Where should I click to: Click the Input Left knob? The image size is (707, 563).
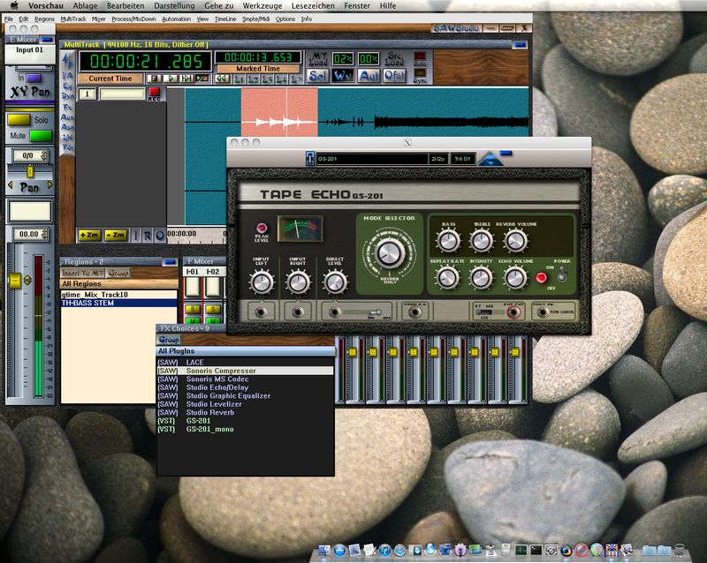point(261,282)
